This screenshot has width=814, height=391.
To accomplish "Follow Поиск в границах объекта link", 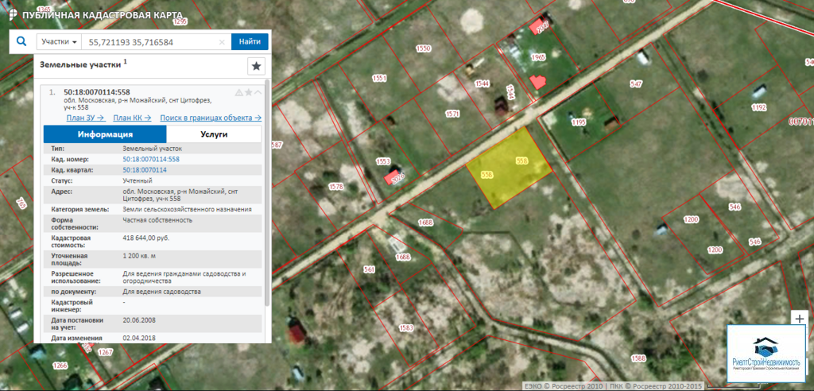I will 211,118.
